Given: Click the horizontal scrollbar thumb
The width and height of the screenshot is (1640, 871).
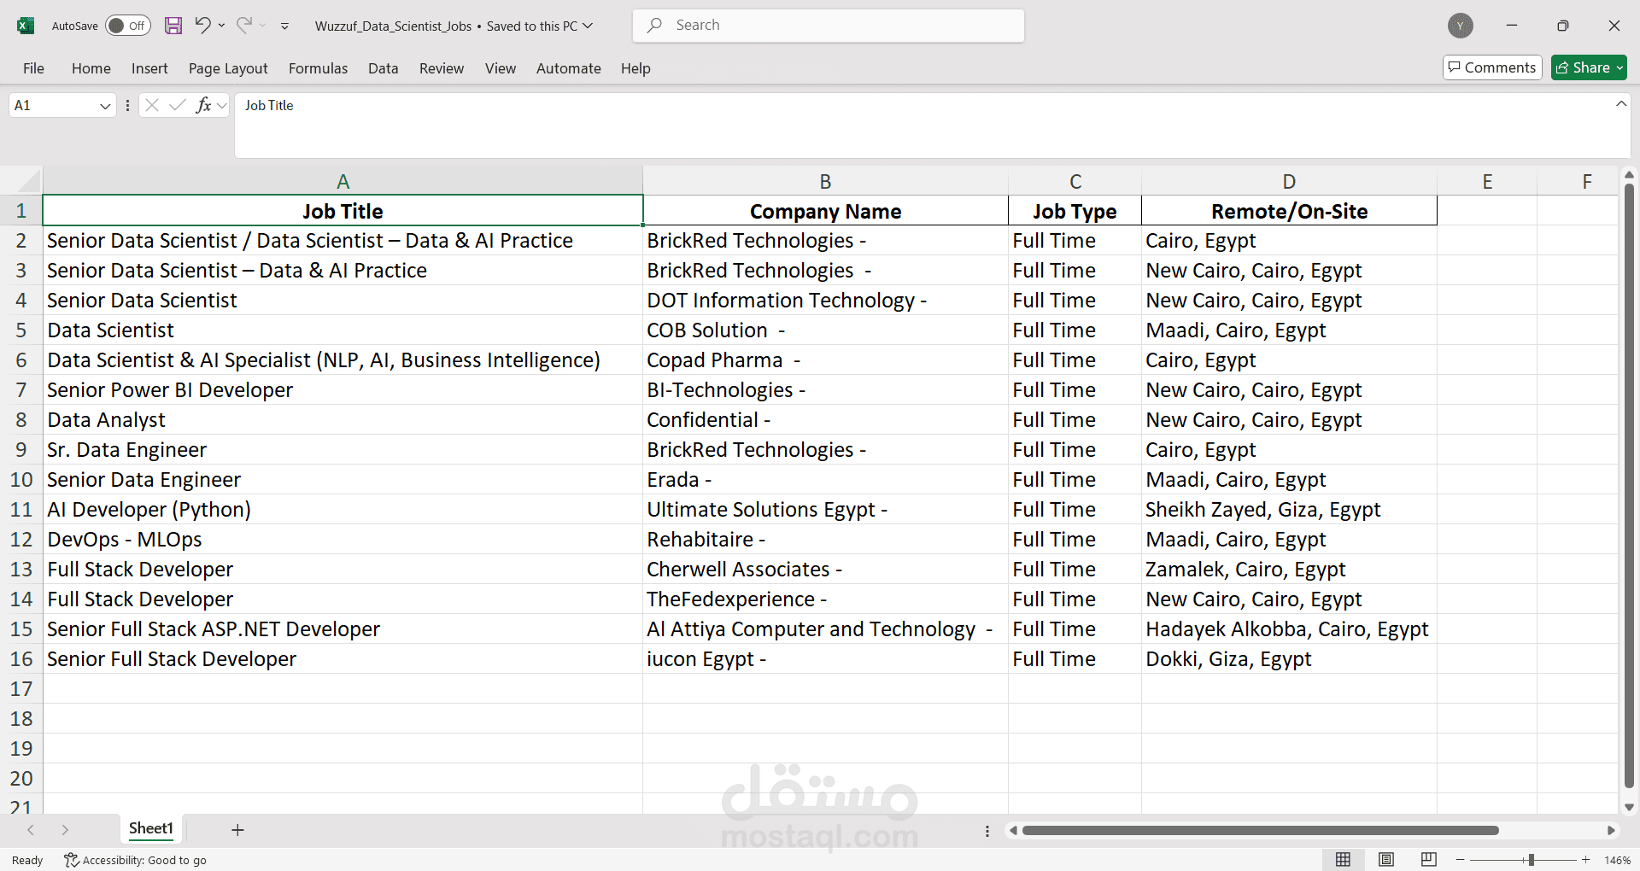Looking at the screenshot, I should 1260,830.
